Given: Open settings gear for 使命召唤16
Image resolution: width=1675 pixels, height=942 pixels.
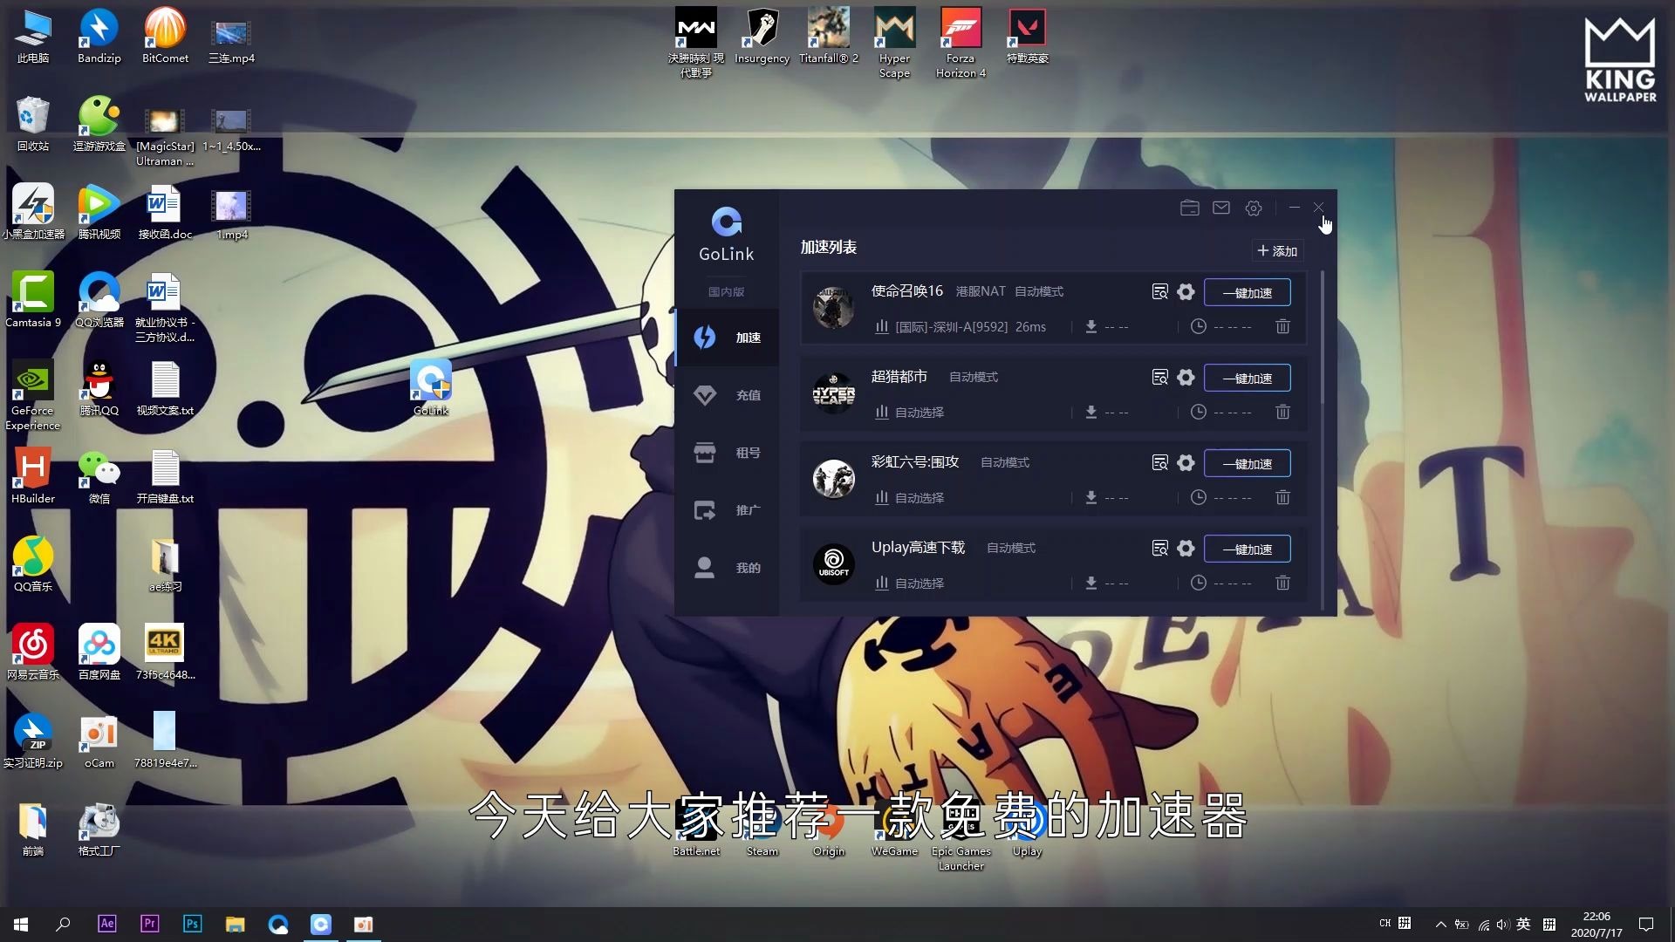Looking at the screenshot, I should [x=1186, y=292].
